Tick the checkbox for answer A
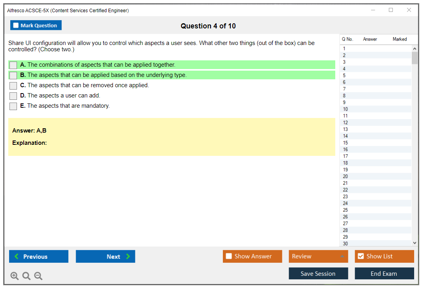 pyautogui.click(x=13, y=65)
